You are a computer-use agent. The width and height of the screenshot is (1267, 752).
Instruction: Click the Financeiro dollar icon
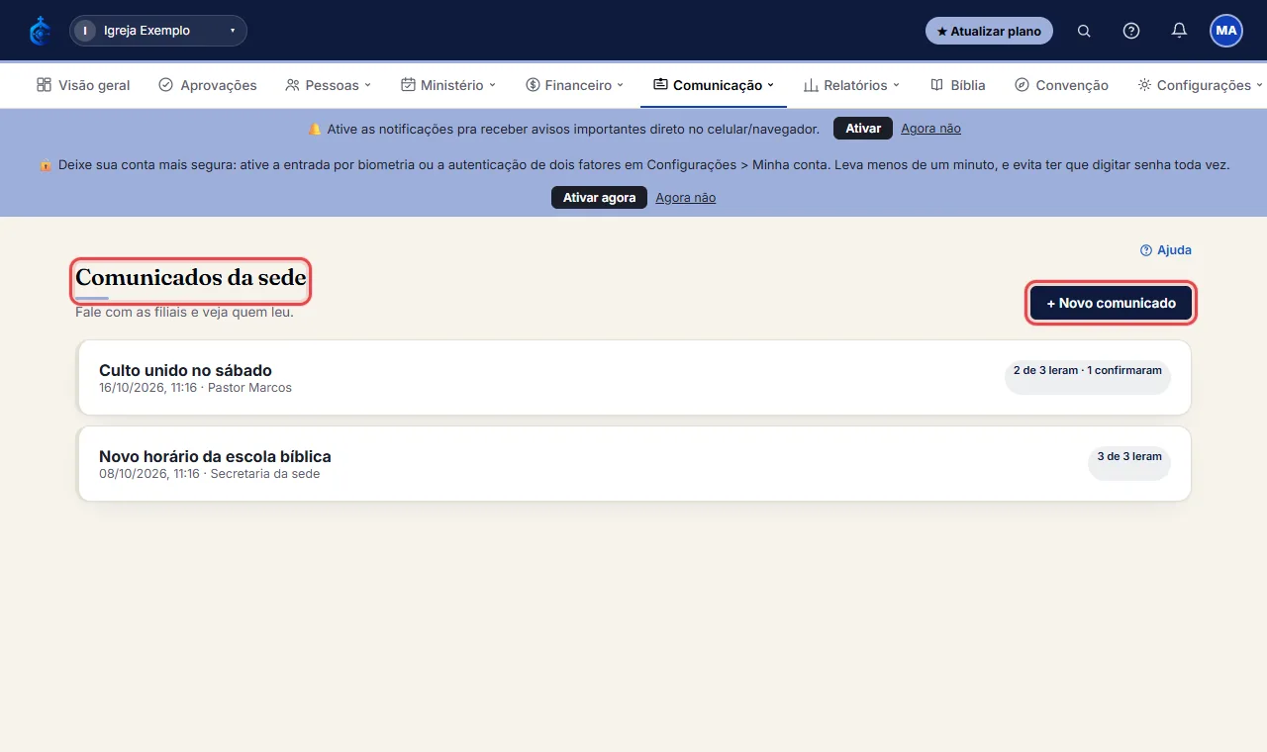pos(533,85)
